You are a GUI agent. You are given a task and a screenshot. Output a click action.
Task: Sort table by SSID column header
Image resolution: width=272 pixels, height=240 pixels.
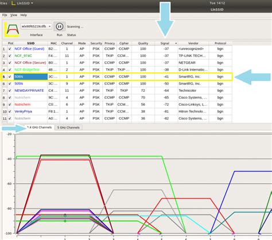[x=30, y=43]
